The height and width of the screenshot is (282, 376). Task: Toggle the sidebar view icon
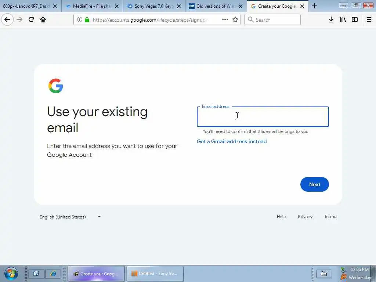355,20
